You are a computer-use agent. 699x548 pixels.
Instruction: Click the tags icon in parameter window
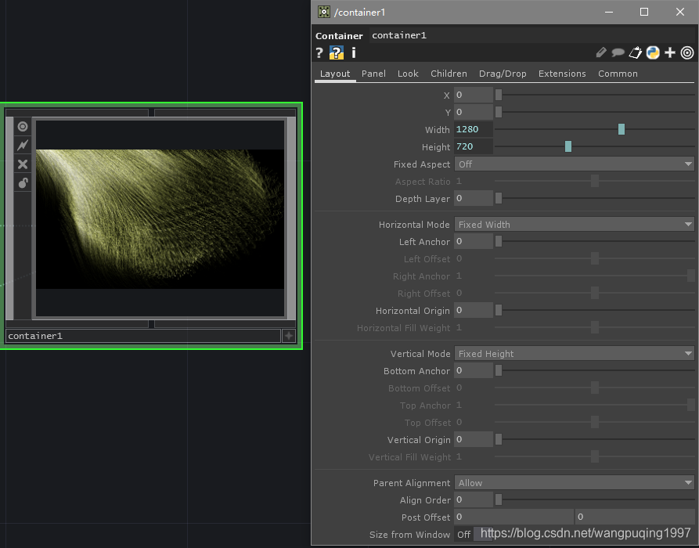pos(636,53)
